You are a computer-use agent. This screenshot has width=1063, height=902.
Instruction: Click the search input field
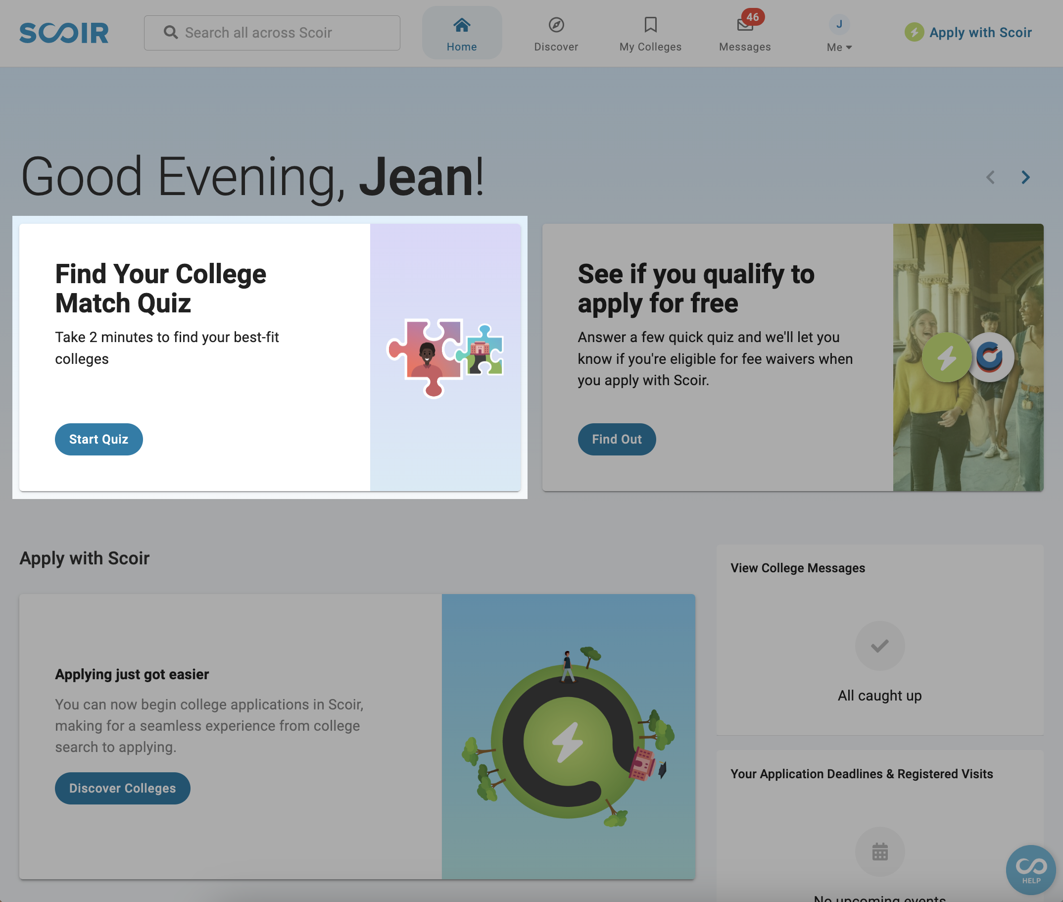coord(272,32)
